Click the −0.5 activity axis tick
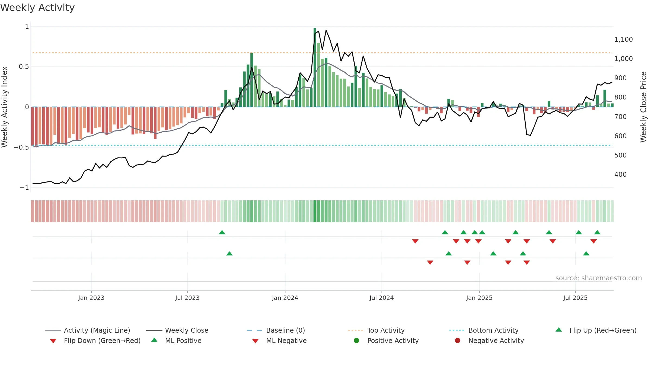Viewport: 651px width, 366px height. (21, 147)
